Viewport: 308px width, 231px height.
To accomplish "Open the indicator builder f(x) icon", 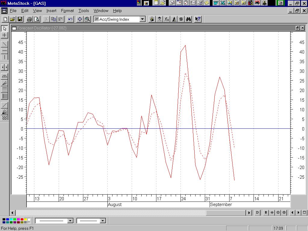I will pos(167,19).
